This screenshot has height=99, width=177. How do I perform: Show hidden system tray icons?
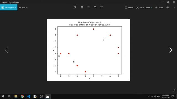pyautogui.click(x=149, y=97)
